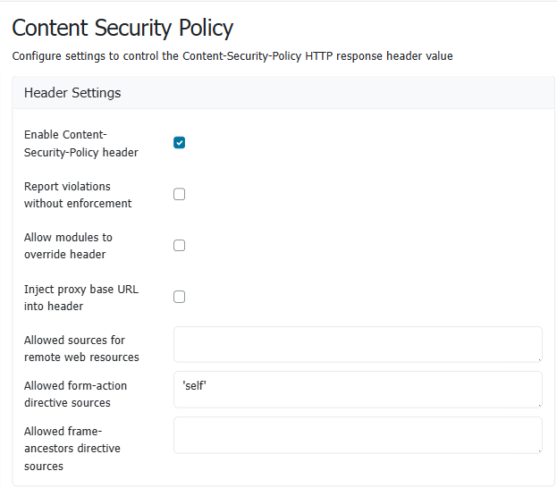Click the 'Enable Content-Security-Policy header' label
Image resolution: width=557 pixels, height=488 pixels.
click(x=80, y=143)
